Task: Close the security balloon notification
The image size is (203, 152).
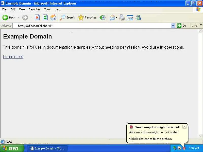Action: (184, 127)
